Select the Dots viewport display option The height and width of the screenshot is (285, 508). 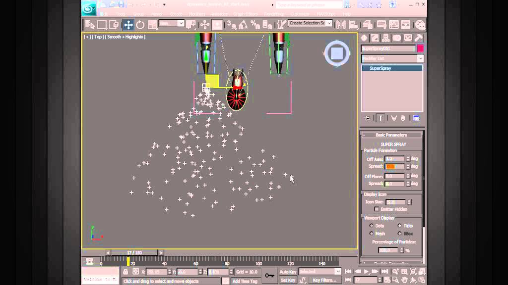[371, 226]
